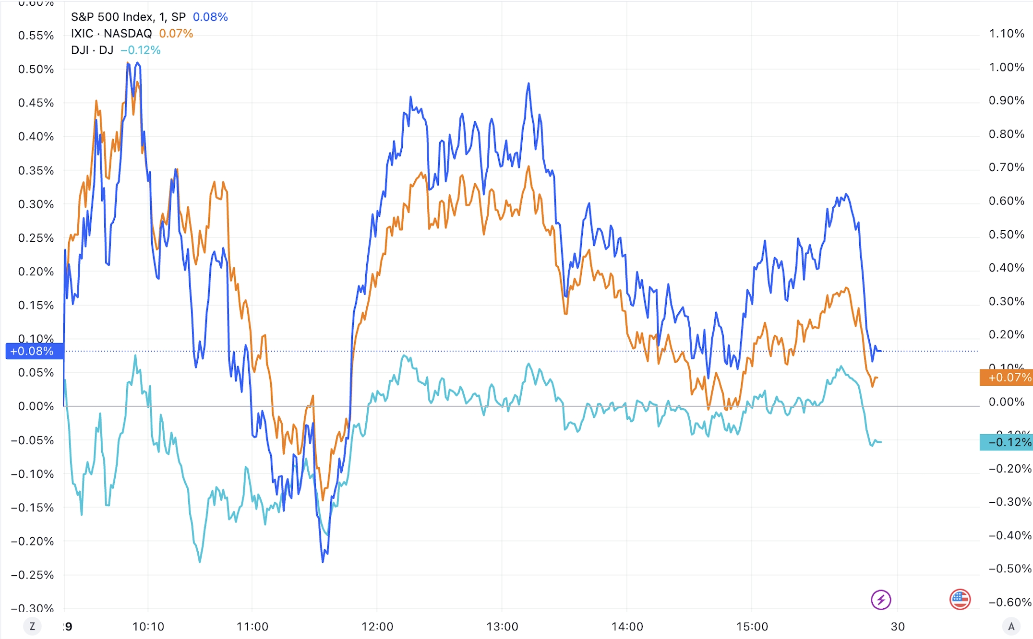Image resolution: width=1033 pixels, height=639 pixels.
Task: Click the US flag economic event icon
Action: click(960, 599)
